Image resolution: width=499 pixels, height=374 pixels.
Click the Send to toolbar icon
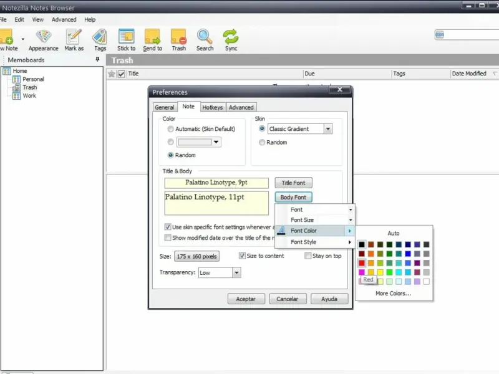152,36
